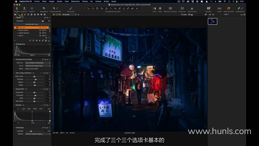Image resolution: width=259 pixels, height=146 pixels.
Task: Click the Guías toolbar icon
Action: pyautogui.click(x=160, y=8)
